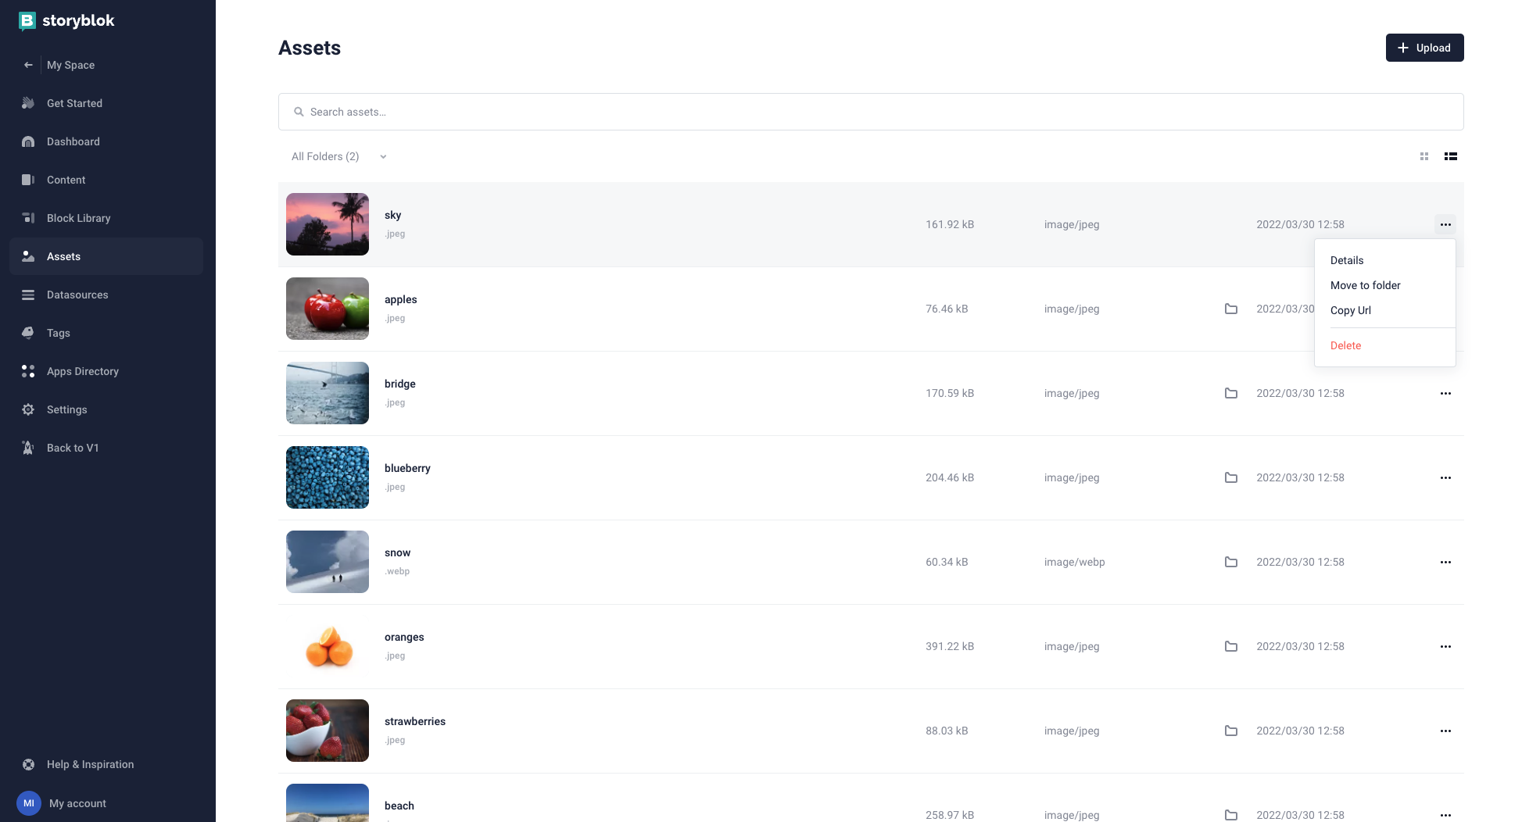Image resolution: width=1522 pixels, height=822 pixels.
Task: Click the Search assets input field
Action: pos(871,112)
